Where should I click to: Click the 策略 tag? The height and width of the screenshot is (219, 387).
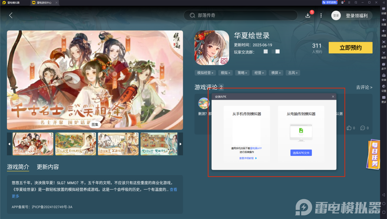(x=242, y=73)
